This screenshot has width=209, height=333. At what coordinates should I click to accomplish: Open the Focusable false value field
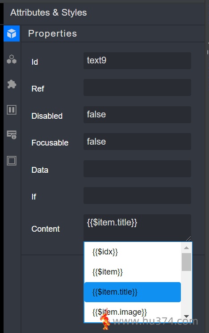click(x=137, y=142)
